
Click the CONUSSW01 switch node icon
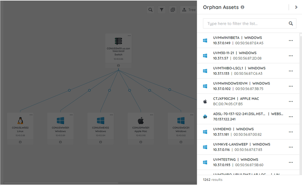[x=119, y=41]
